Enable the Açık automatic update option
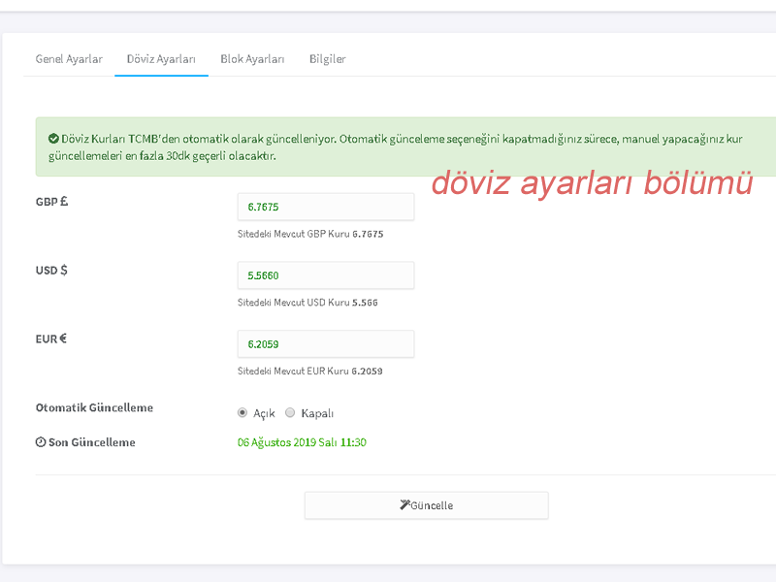Viewport: 776px width, 582px height. [242, 412]
